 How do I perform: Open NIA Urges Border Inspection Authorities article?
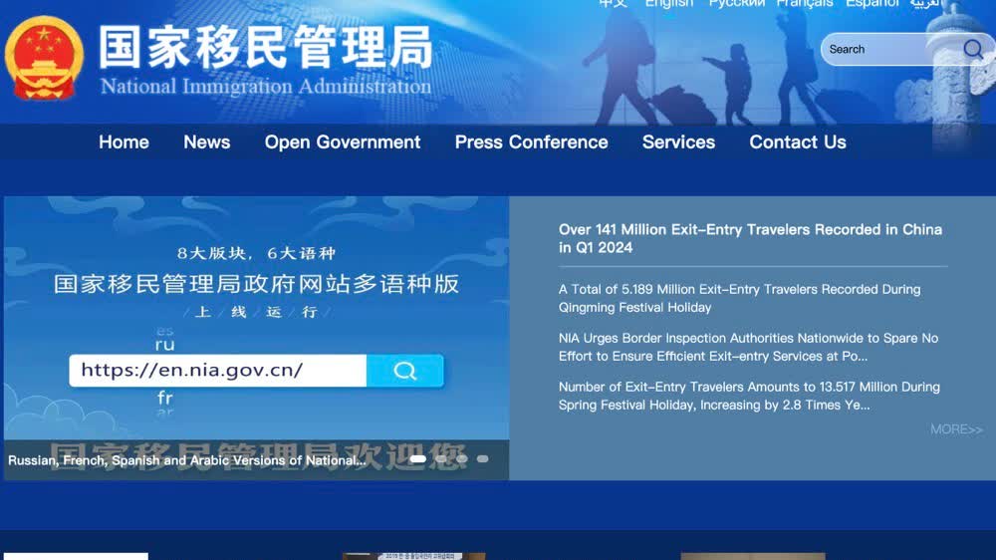point(748,347)
